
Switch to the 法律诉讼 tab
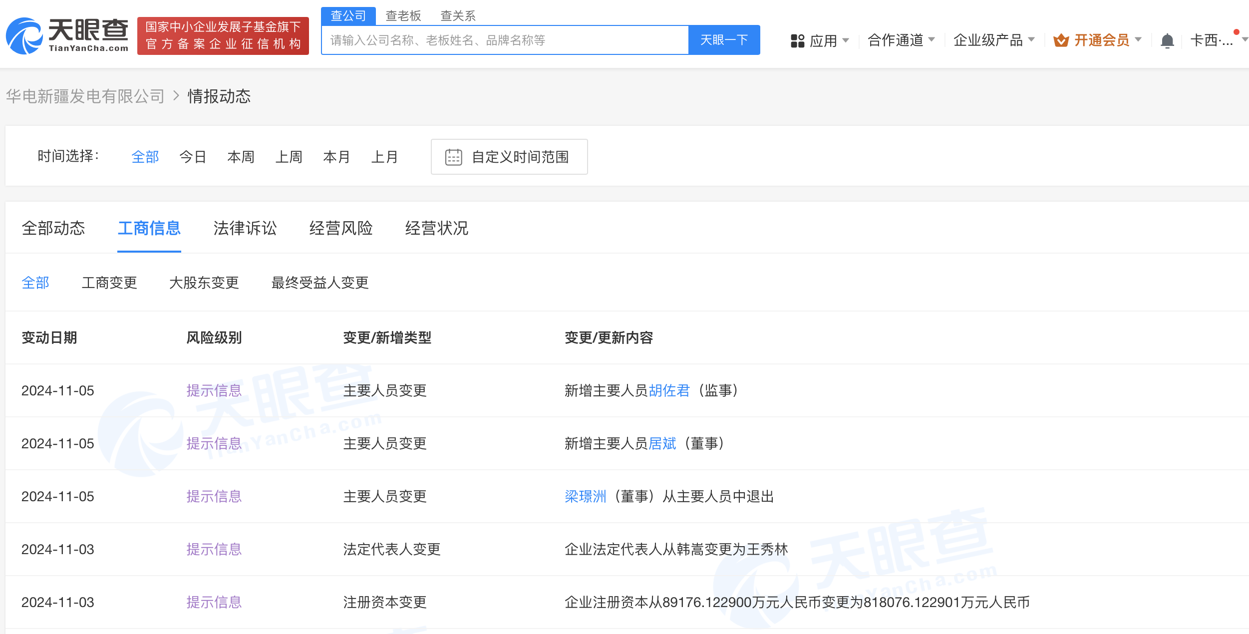coord(245,228)
